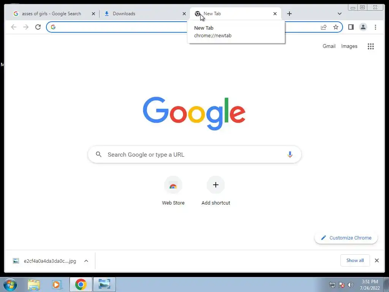Viewport: 389px width, 292px height.
Task: Click the taskbar clock showing 3:51 PM
Action: 370,285
